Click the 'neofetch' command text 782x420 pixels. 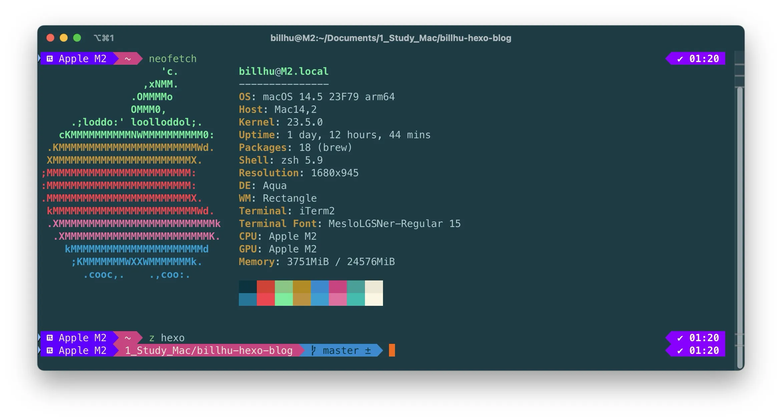pyautogui.click(x=172, y=59)
